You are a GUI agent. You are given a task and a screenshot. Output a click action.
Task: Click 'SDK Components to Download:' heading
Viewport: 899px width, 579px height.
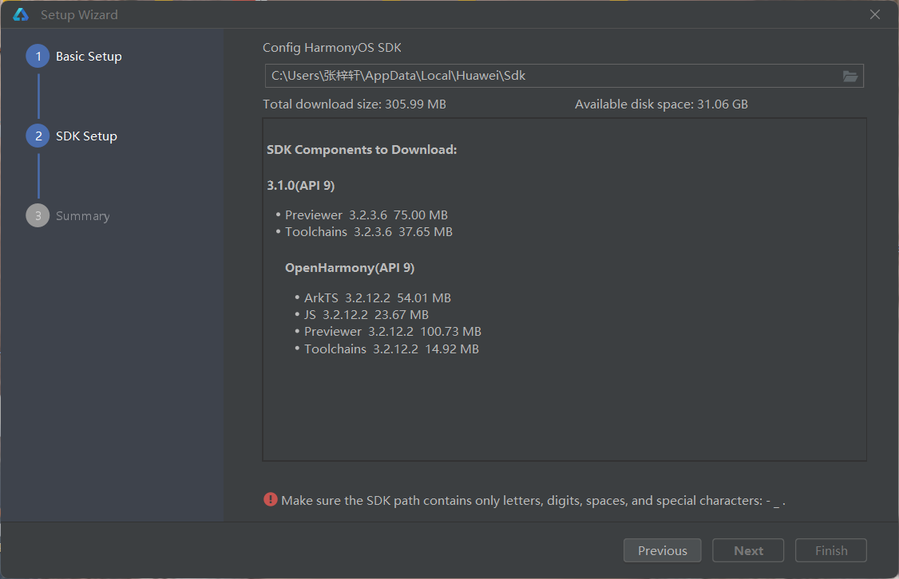point(362,149)
